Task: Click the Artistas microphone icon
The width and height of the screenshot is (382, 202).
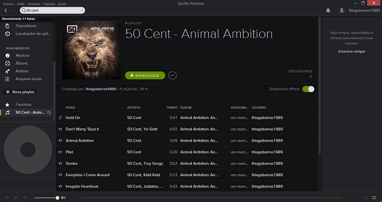Action: 7,71
